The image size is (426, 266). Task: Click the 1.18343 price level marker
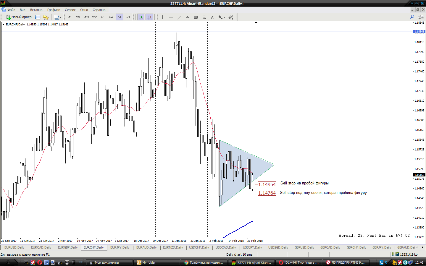[x=419, y=32]
